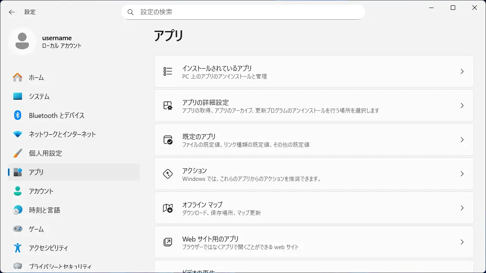Viewport: 486px width, 273px height.
Task: Click the globe clock icon for 時刻と言語
Action: pyautogui.click(x=17, y=210)
